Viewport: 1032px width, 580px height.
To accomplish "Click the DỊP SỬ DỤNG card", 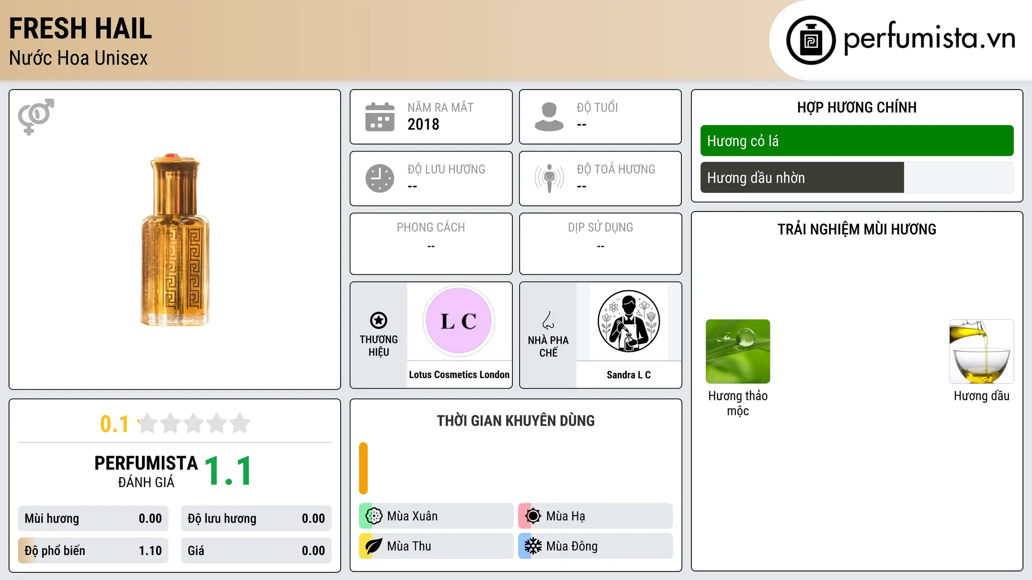I will [600, 244].
